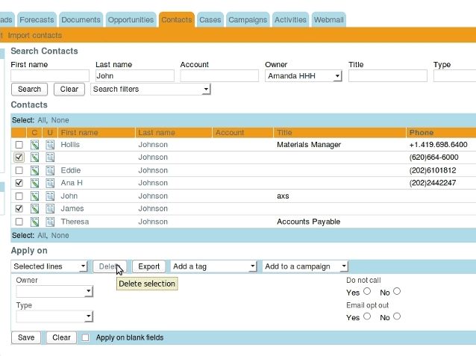
Task: Clear the search form fields
Action: point(69,90)
